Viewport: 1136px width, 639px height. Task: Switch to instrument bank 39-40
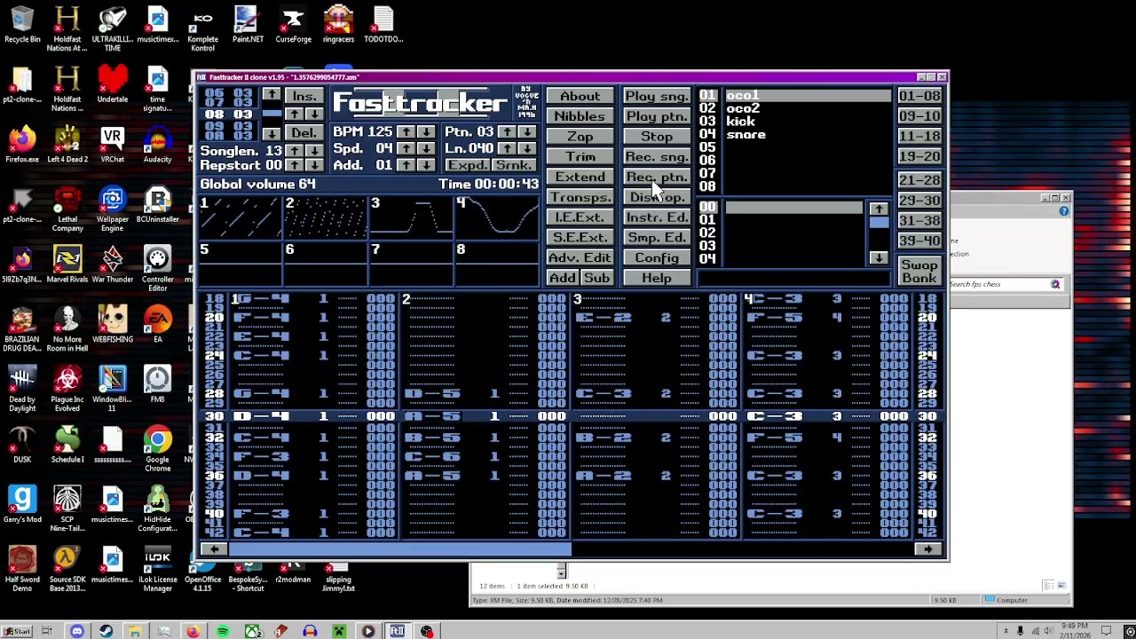tap(919, 241)
